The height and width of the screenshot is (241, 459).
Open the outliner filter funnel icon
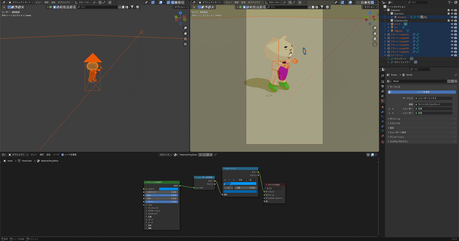pos(449,2)
